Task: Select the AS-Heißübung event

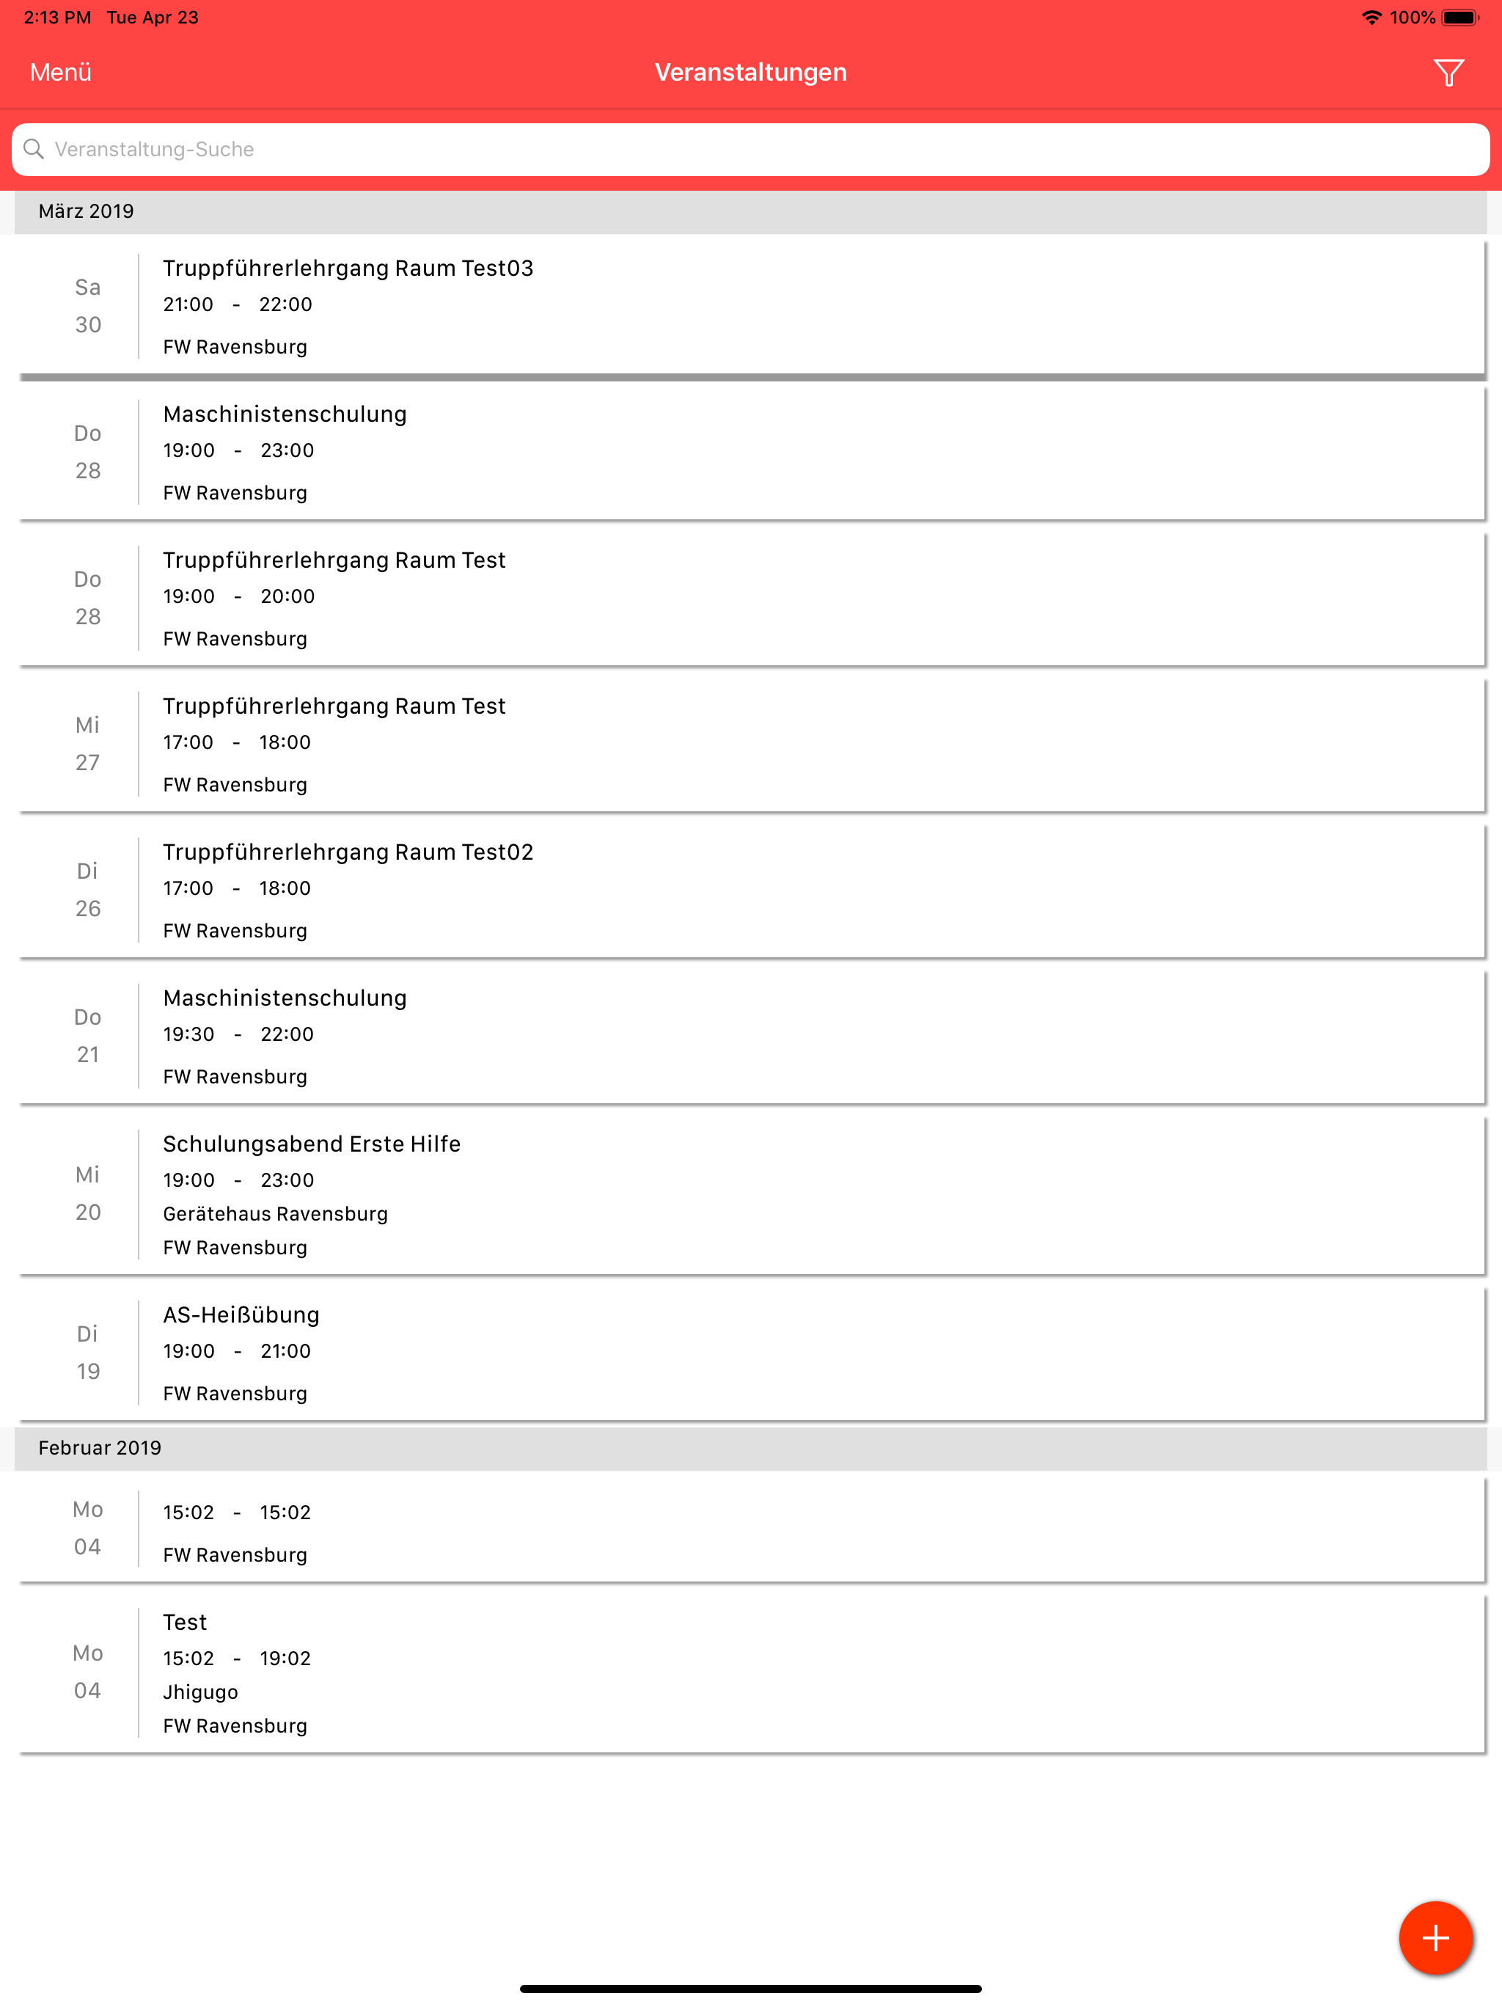Action: (751, 1353)
